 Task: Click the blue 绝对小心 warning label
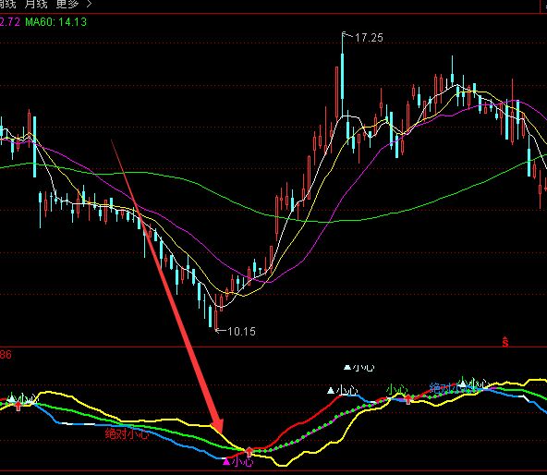(444, 388)
